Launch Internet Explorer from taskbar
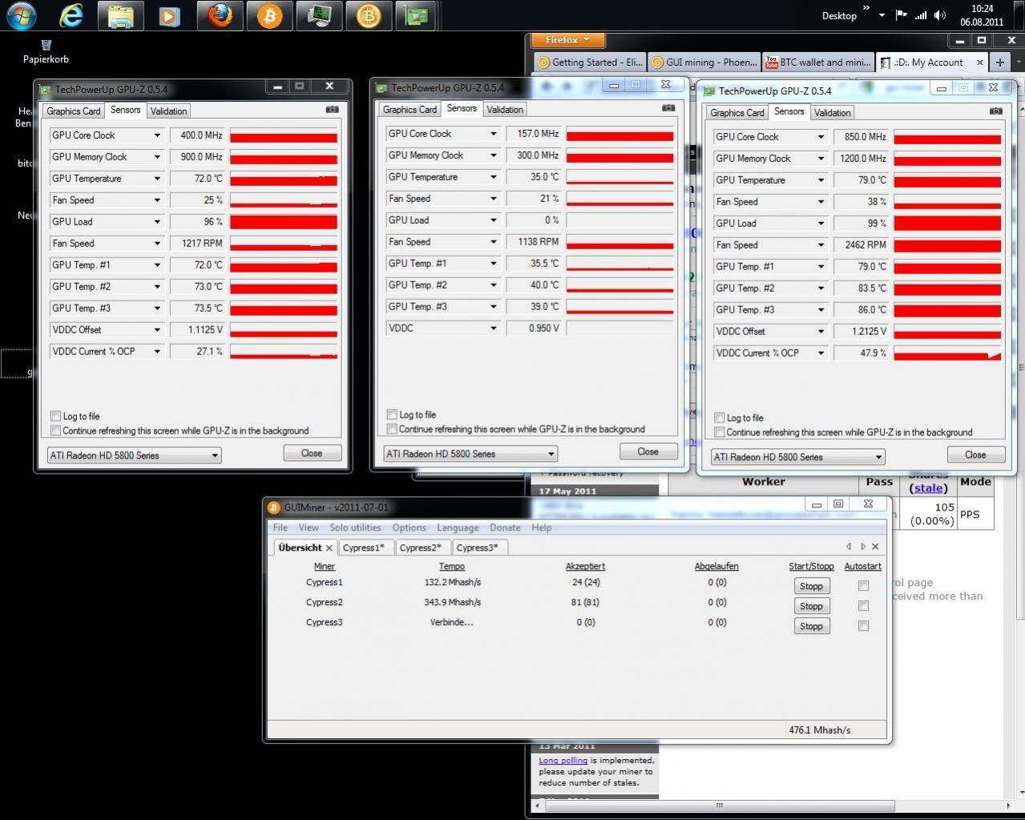 click(x=71, y=15)
